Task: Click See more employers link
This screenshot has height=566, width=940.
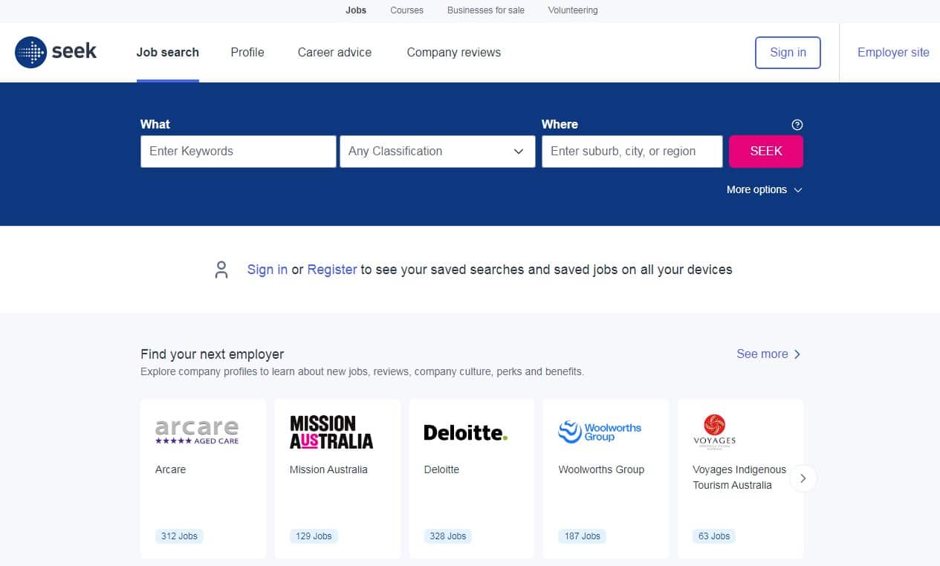Action: [x=769, y=354]
